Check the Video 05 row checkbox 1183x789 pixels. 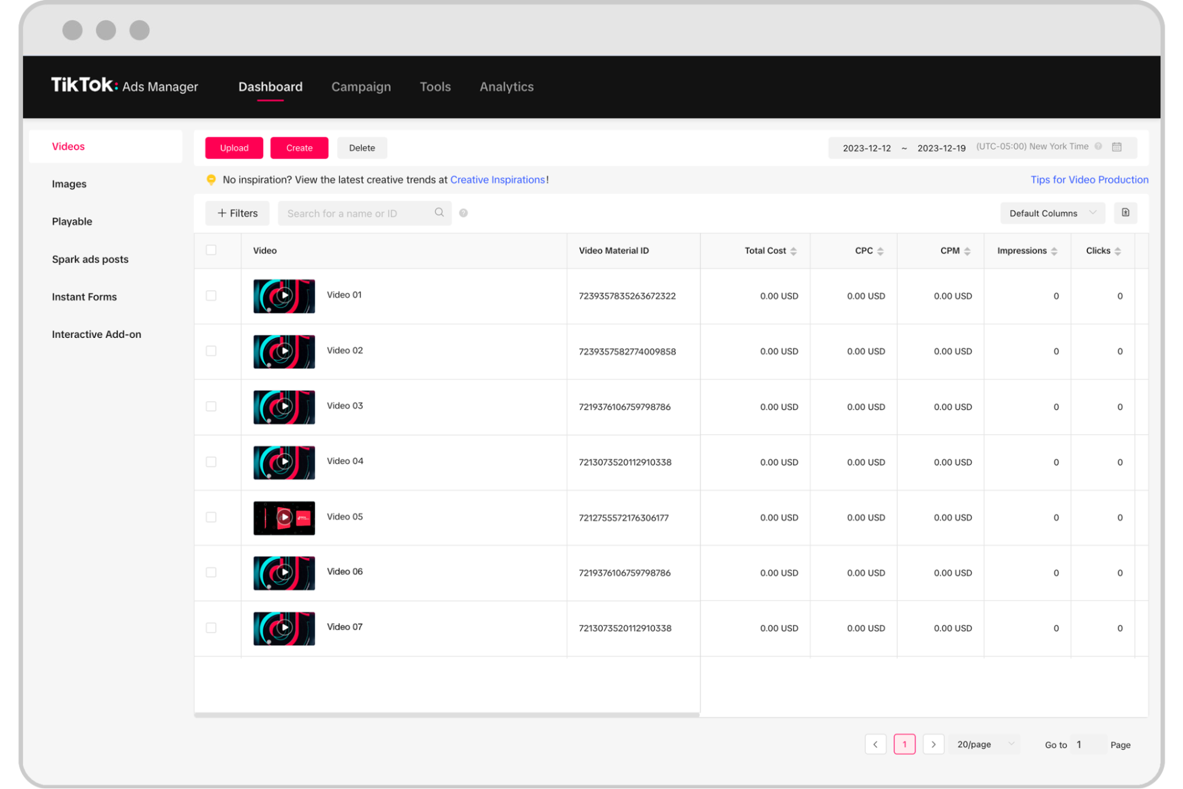pos(211,517)
